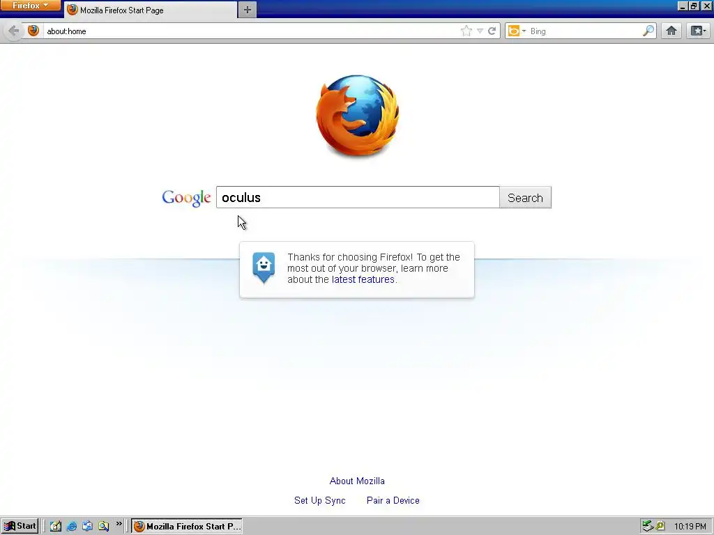The width and height of the screenshot is (714, 535).
Task: Click the magnifier search quick launch icon
Action: pyautogui.click(x=103, y=527)
